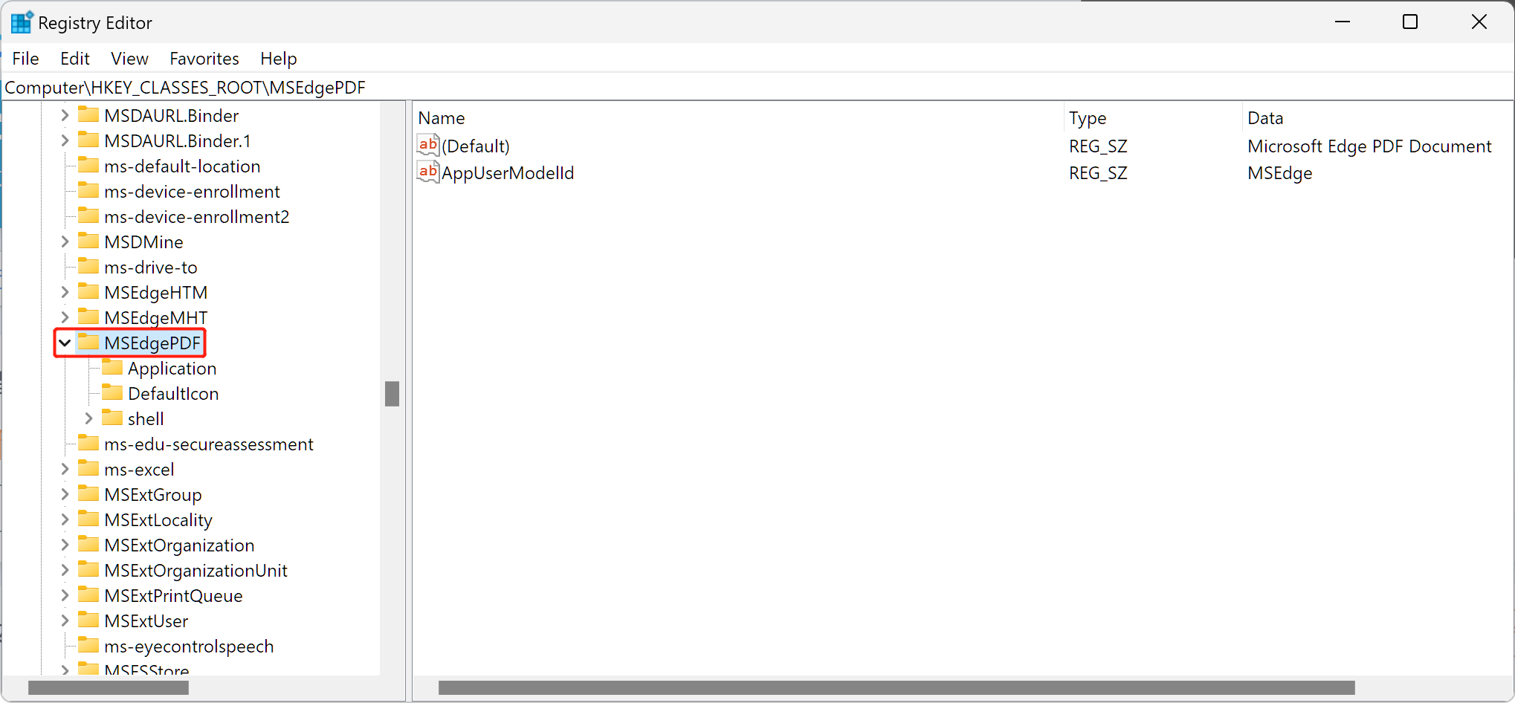Click the tree pane vertical scrollbar thumb

[x=392, y=394]
